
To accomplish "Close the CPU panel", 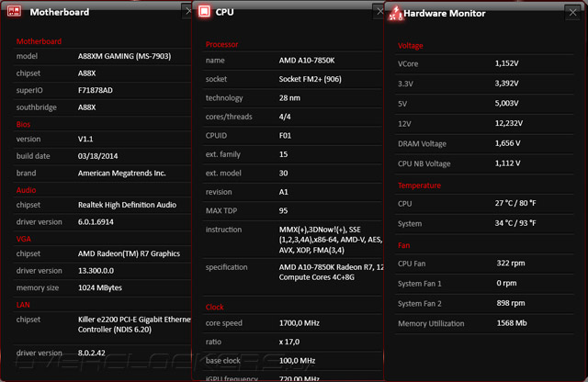I will click(379, 11).
